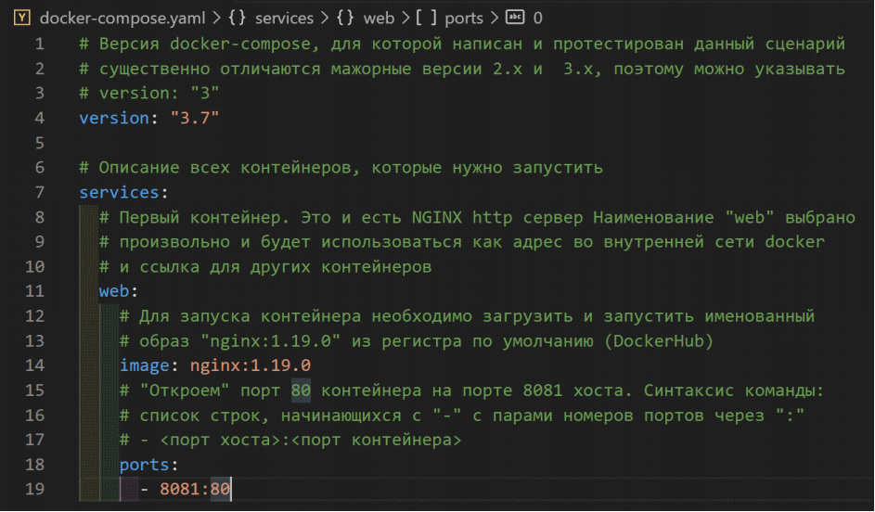Expand chevron after web breadcrumb
Viewport: 875px width, 512px height.
pyautogui.click(x=405, y=18)
